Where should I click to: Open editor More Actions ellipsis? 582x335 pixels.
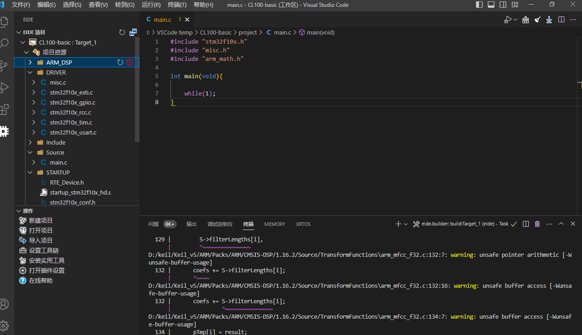(573, 20)
